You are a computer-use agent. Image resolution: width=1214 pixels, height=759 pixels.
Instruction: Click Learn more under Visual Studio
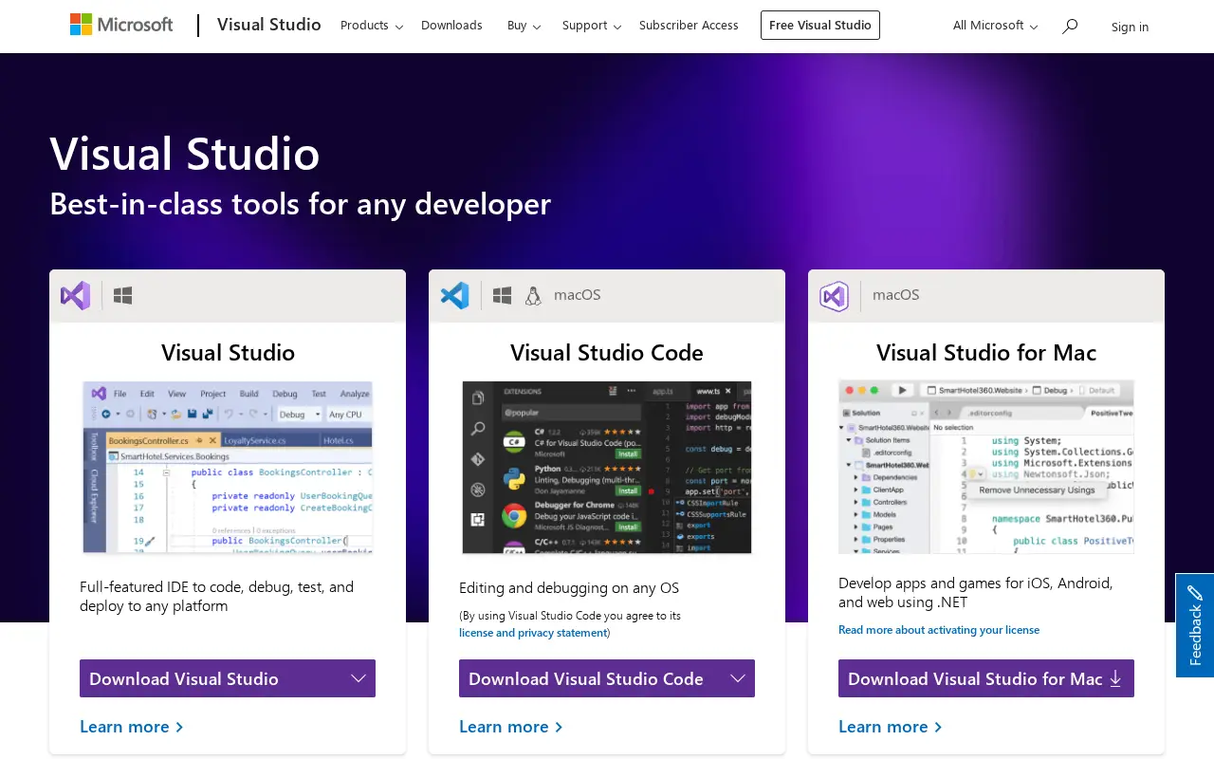coord(132,727)
